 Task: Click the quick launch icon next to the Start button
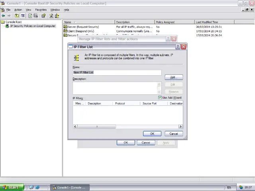31,187
